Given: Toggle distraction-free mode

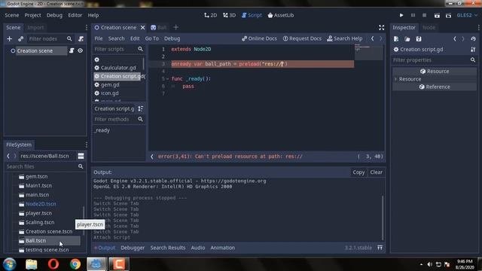Looking at the screenshot, I should [381, 27].
